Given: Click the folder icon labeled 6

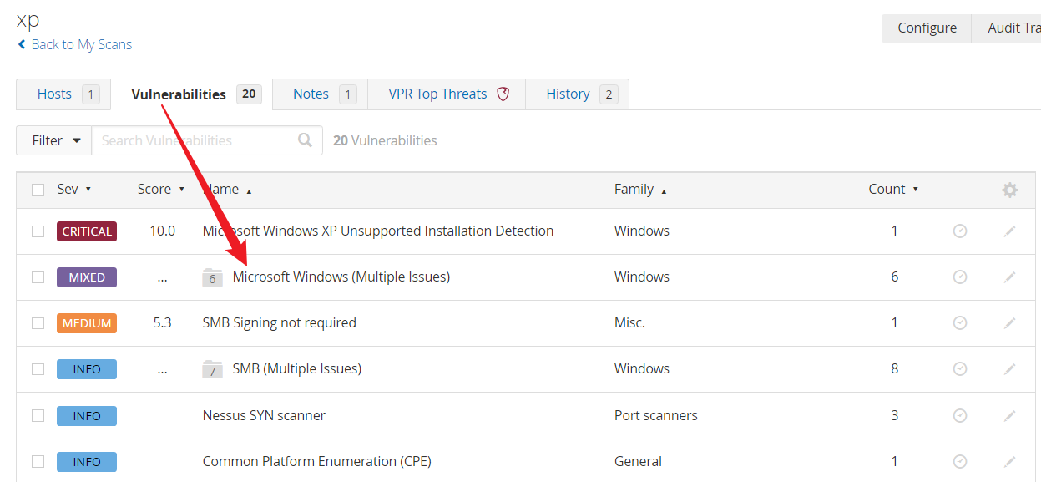Looking at the screenshot, I should 213,277.
